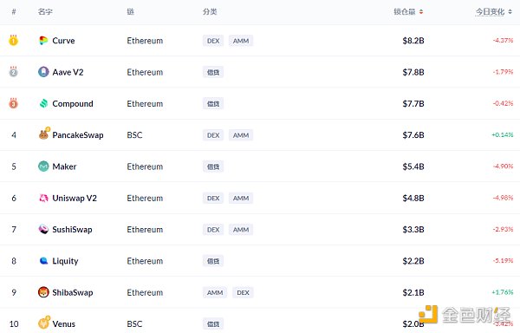Click the PancakeSwap bunny logo icon
520x333 pixels.
point(44,134)
